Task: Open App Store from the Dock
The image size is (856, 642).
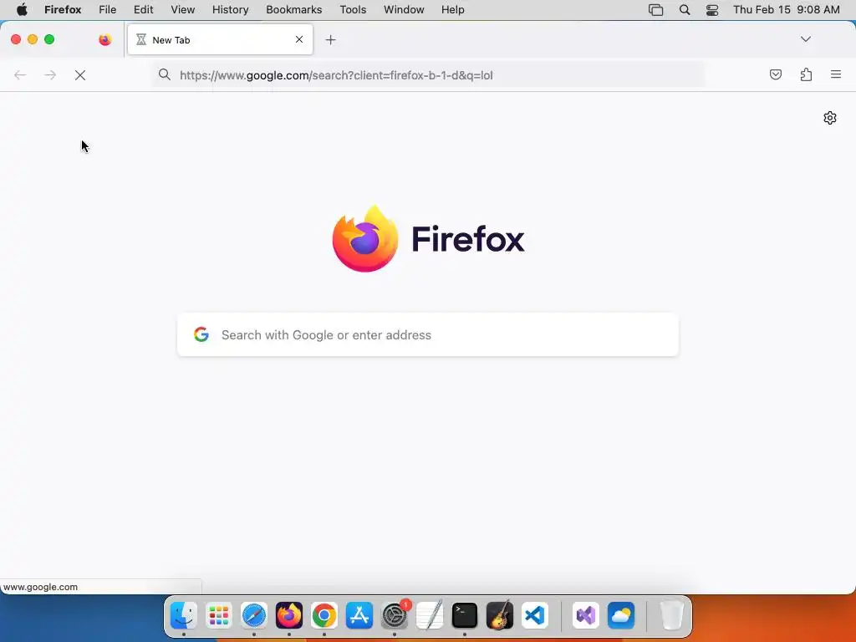Action: tap(359, 616)
